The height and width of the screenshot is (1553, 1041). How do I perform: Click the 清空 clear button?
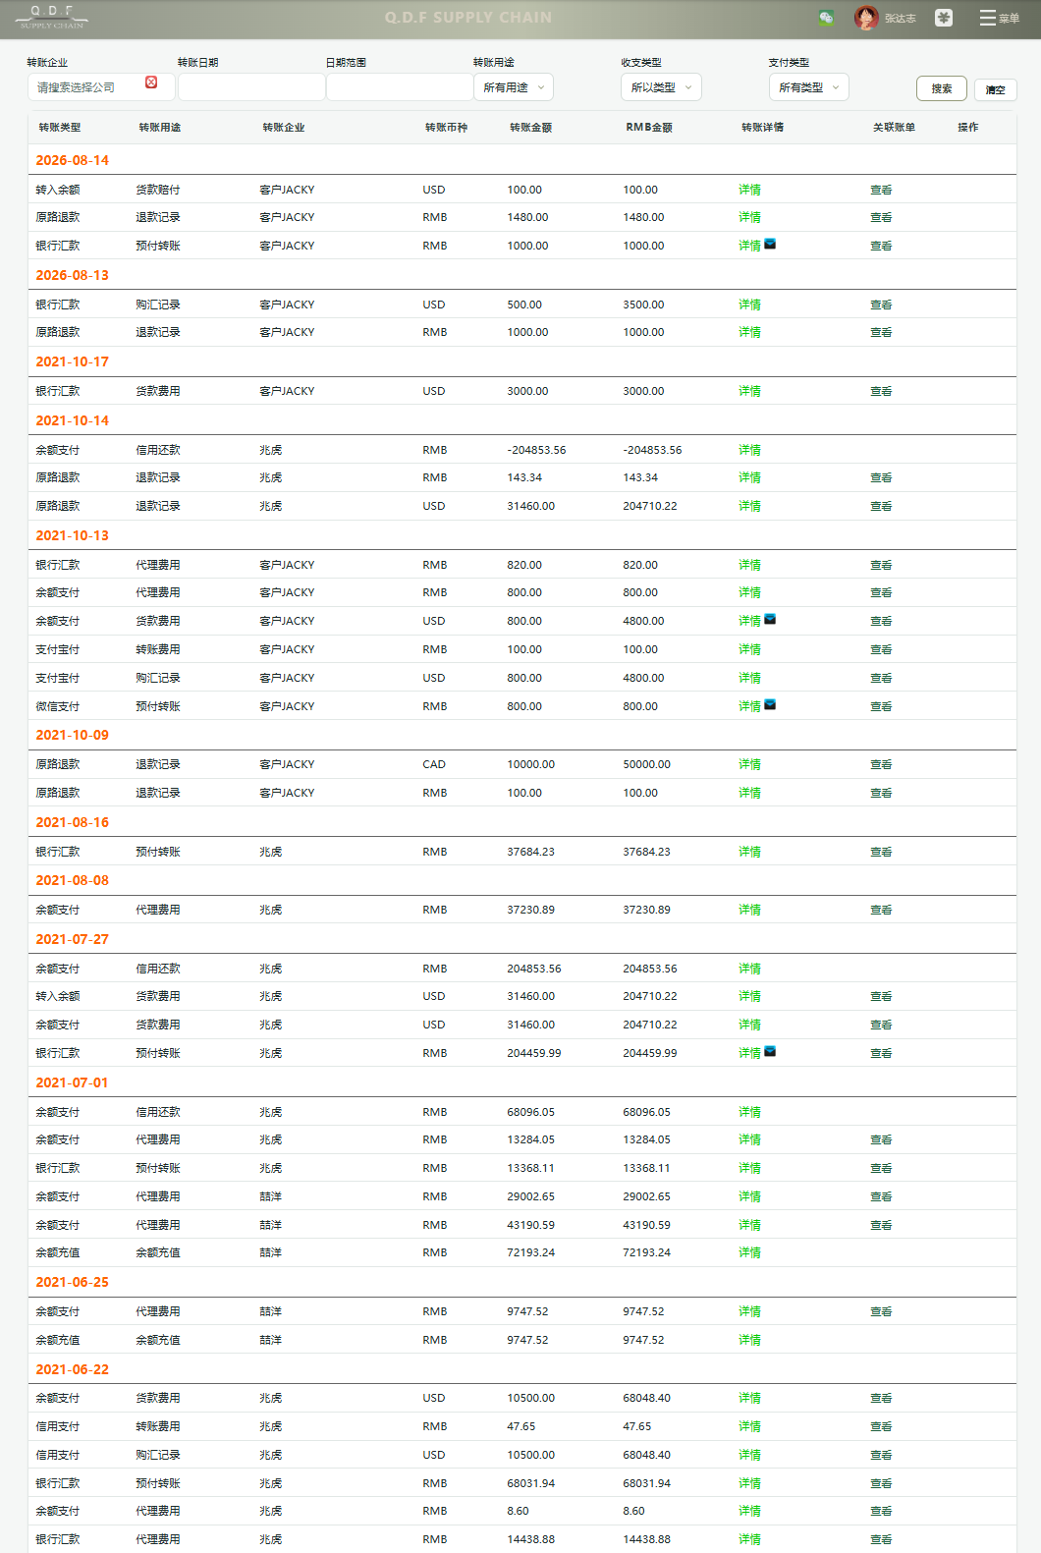point(996,89)
